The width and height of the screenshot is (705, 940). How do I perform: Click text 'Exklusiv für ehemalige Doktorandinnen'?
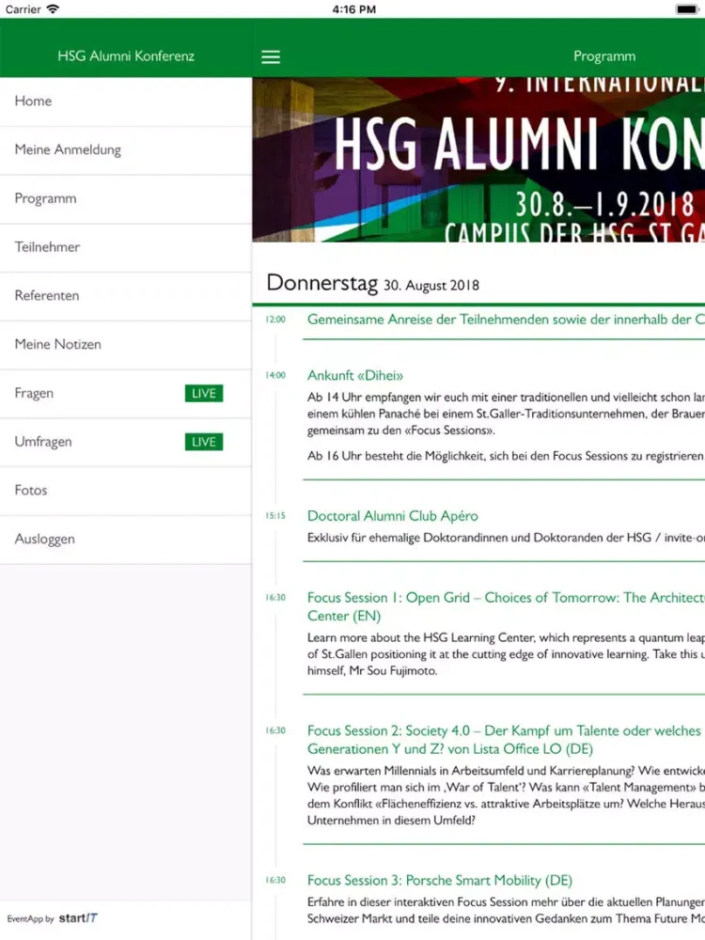(x=506, y=538)
